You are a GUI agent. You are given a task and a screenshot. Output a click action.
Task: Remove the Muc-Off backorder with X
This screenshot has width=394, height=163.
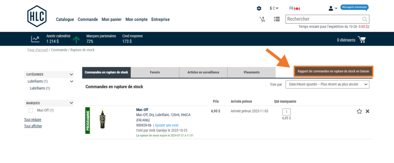click(x=367, y=111)
